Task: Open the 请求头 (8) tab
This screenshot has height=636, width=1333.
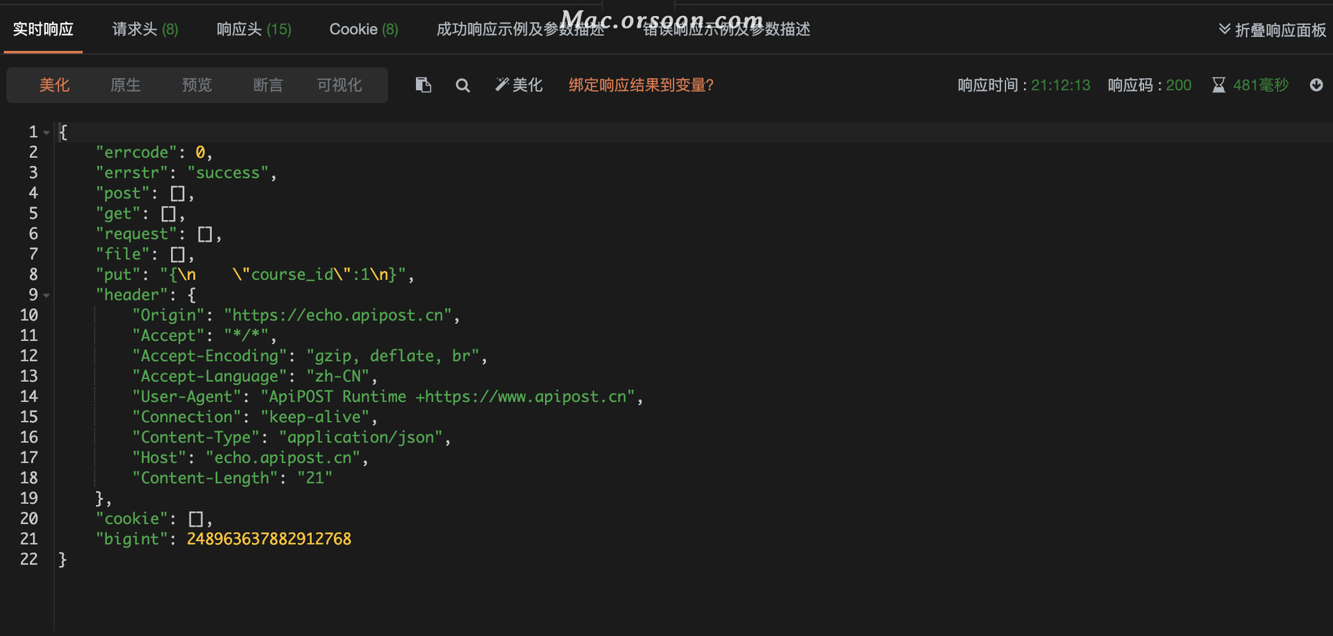Action: (x=145, y=29)
